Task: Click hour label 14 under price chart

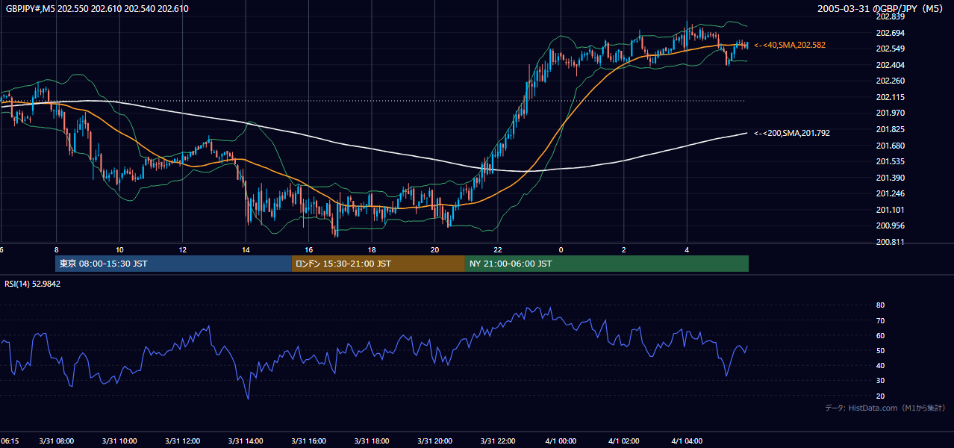Action: [x=246, y=249]
